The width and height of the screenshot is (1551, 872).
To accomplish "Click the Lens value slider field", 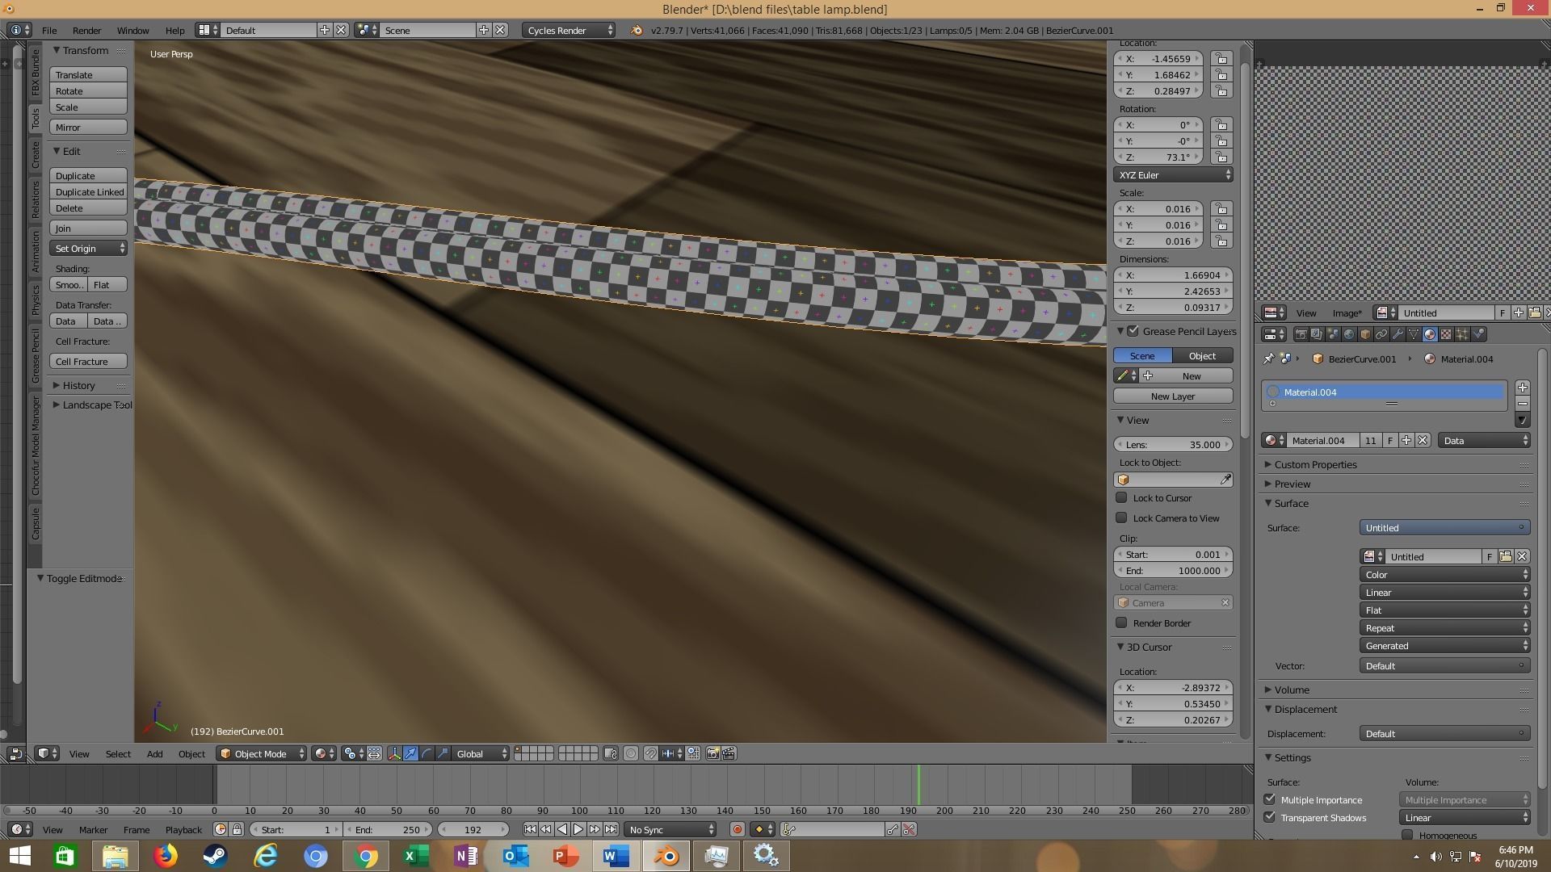I will [x=1172, y=445].
